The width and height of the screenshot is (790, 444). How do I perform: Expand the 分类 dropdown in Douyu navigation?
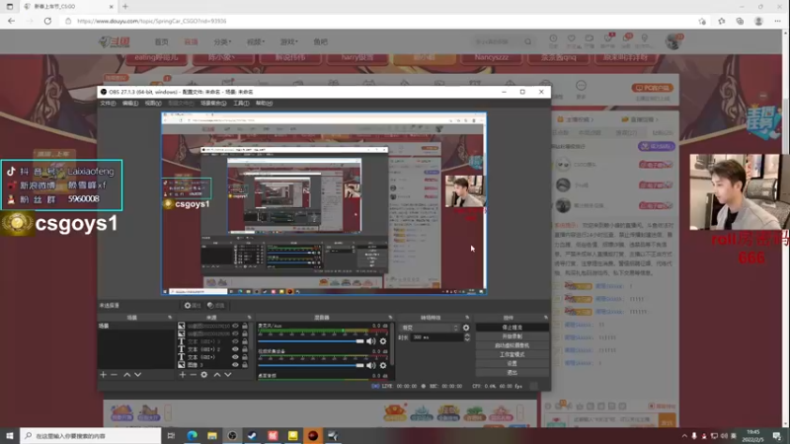(x=222, y=41)
